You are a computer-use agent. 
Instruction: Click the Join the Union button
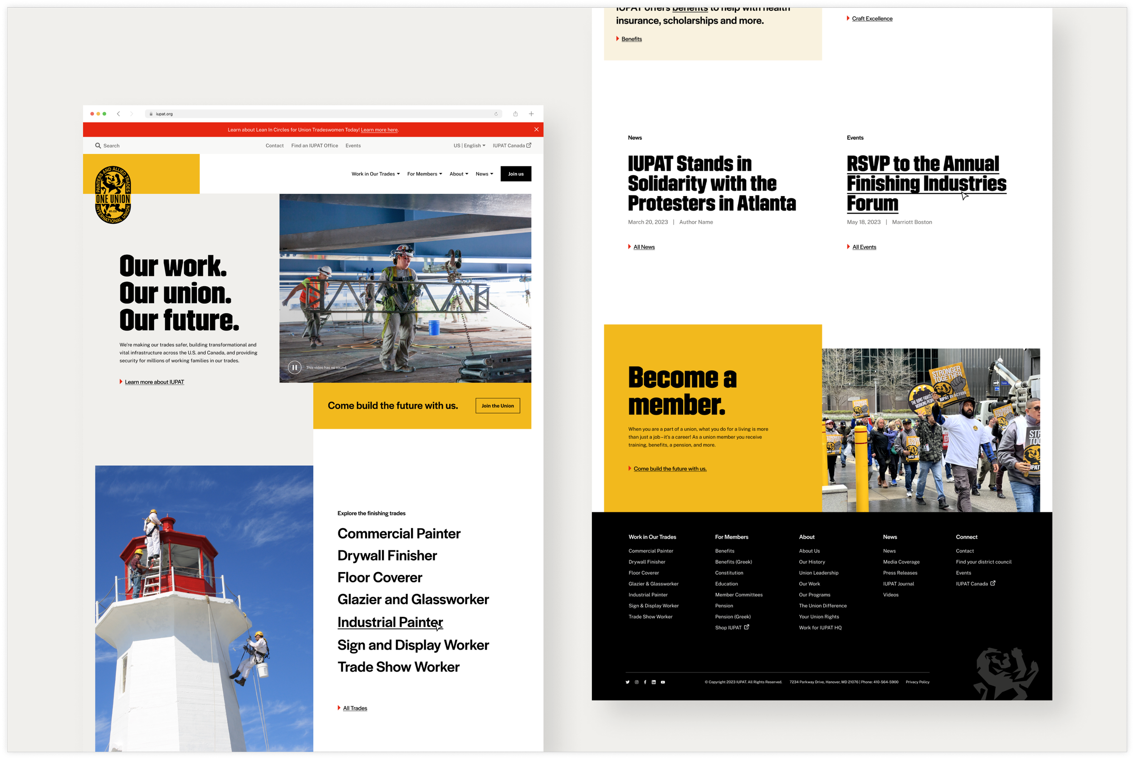[498, 406]
